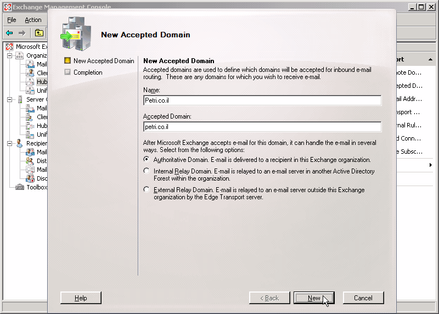
Task: Click the Organization Configuration node icon
Action: (20, 55)
